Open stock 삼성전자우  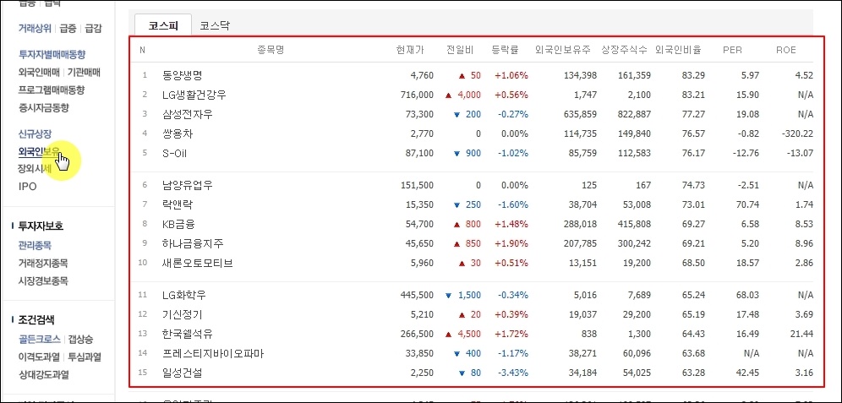pyautogui.click(x=188, y=114)
